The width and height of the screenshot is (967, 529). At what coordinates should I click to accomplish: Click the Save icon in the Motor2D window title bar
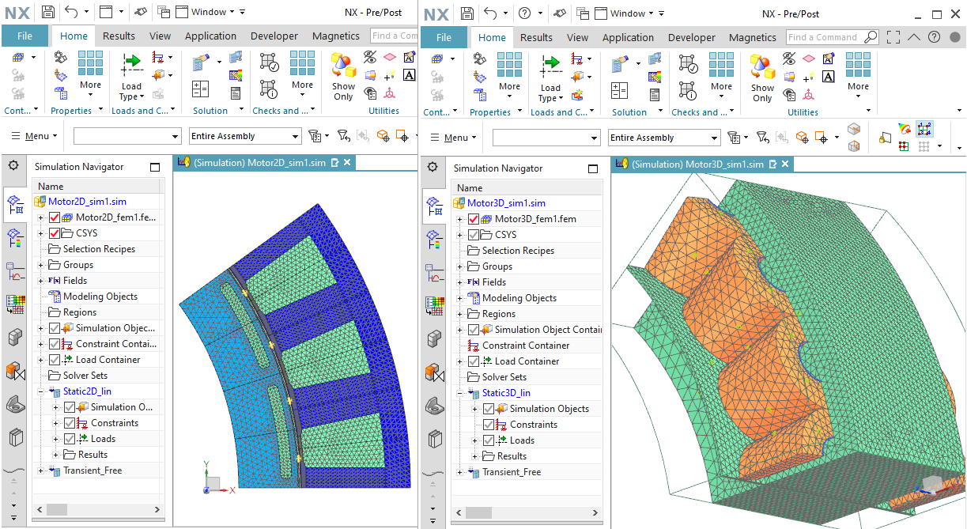48,12
